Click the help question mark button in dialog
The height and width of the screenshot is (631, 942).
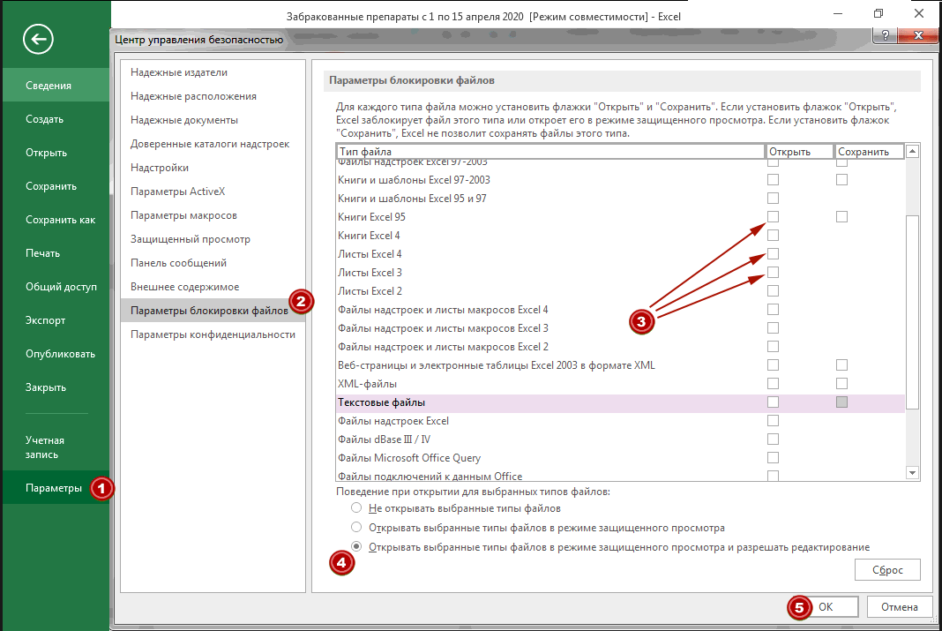(885, 35)
